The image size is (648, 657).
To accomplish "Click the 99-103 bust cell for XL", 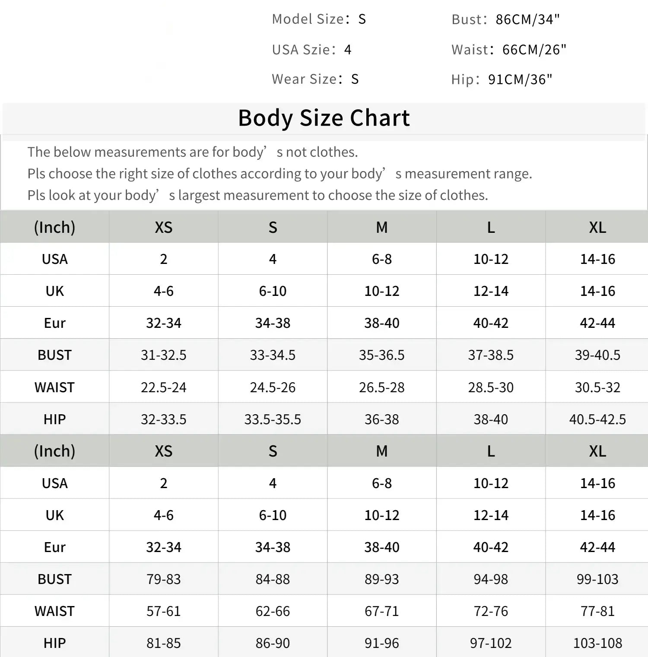I will [597, 579].
